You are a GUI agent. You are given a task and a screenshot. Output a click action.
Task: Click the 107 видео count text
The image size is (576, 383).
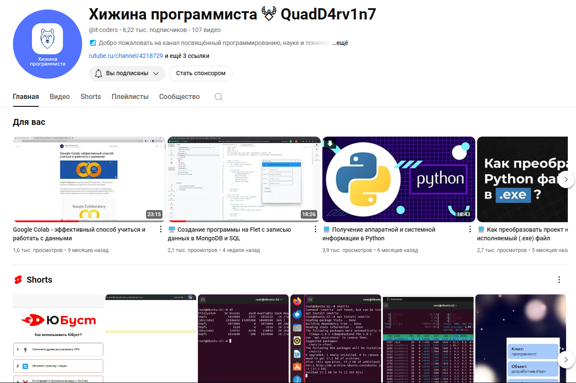[206, 30]
